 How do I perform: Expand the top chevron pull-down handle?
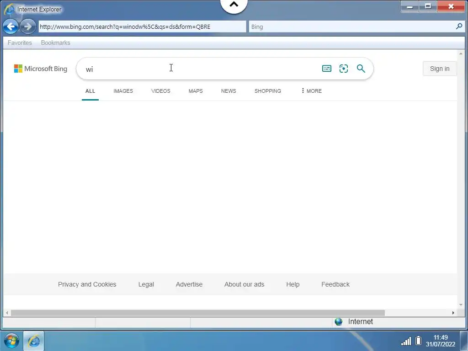click(234, 5)
